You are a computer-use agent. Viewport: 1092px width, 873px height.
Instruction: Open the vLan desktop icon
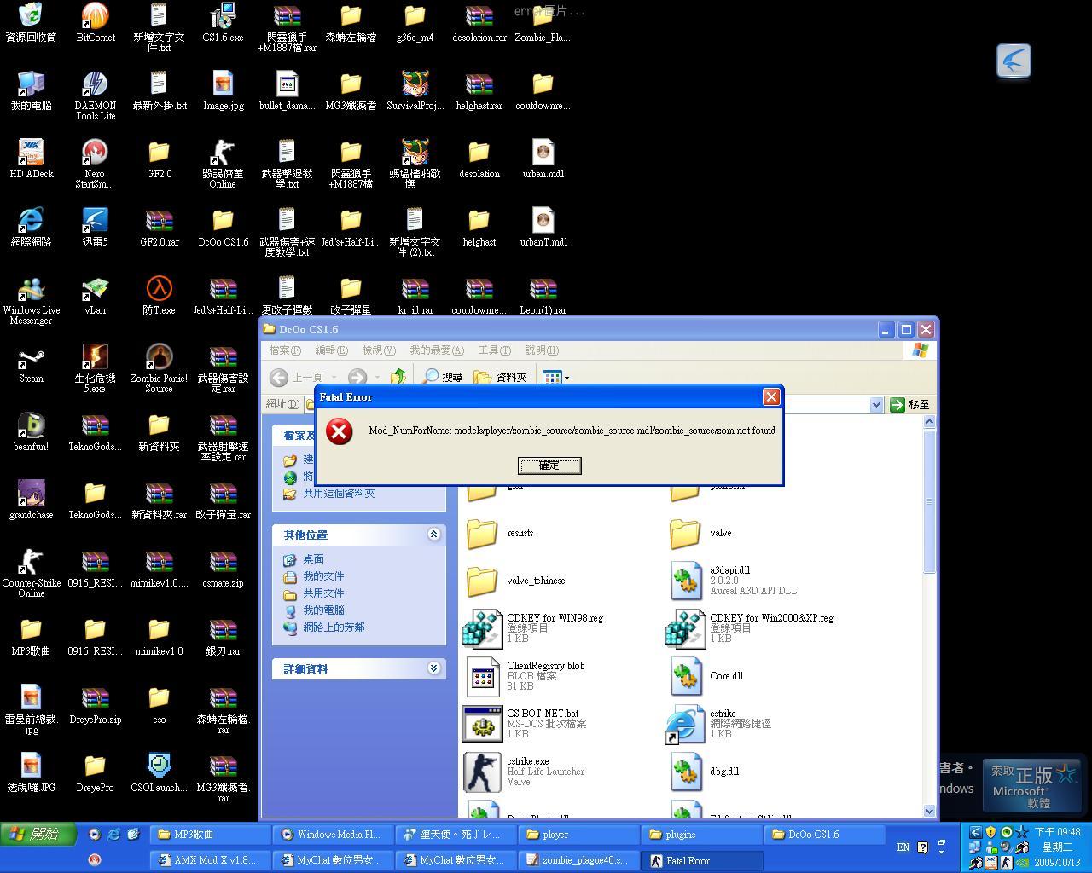pyautogui.click(x=95, y=295)
